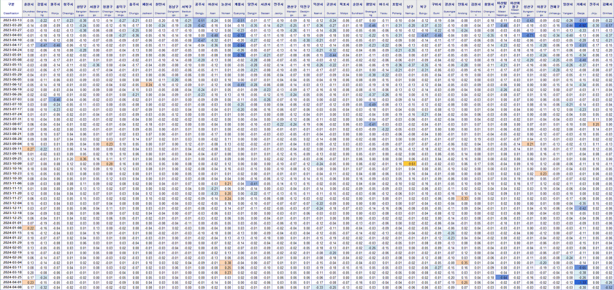
Task: Select the Sangdang-gu column header
Action: click(81, 9)
